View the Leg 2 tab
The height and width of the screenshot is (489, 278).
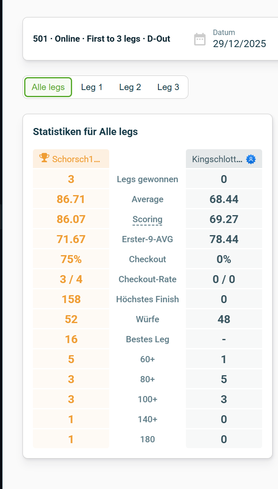[x=130, y=87]
